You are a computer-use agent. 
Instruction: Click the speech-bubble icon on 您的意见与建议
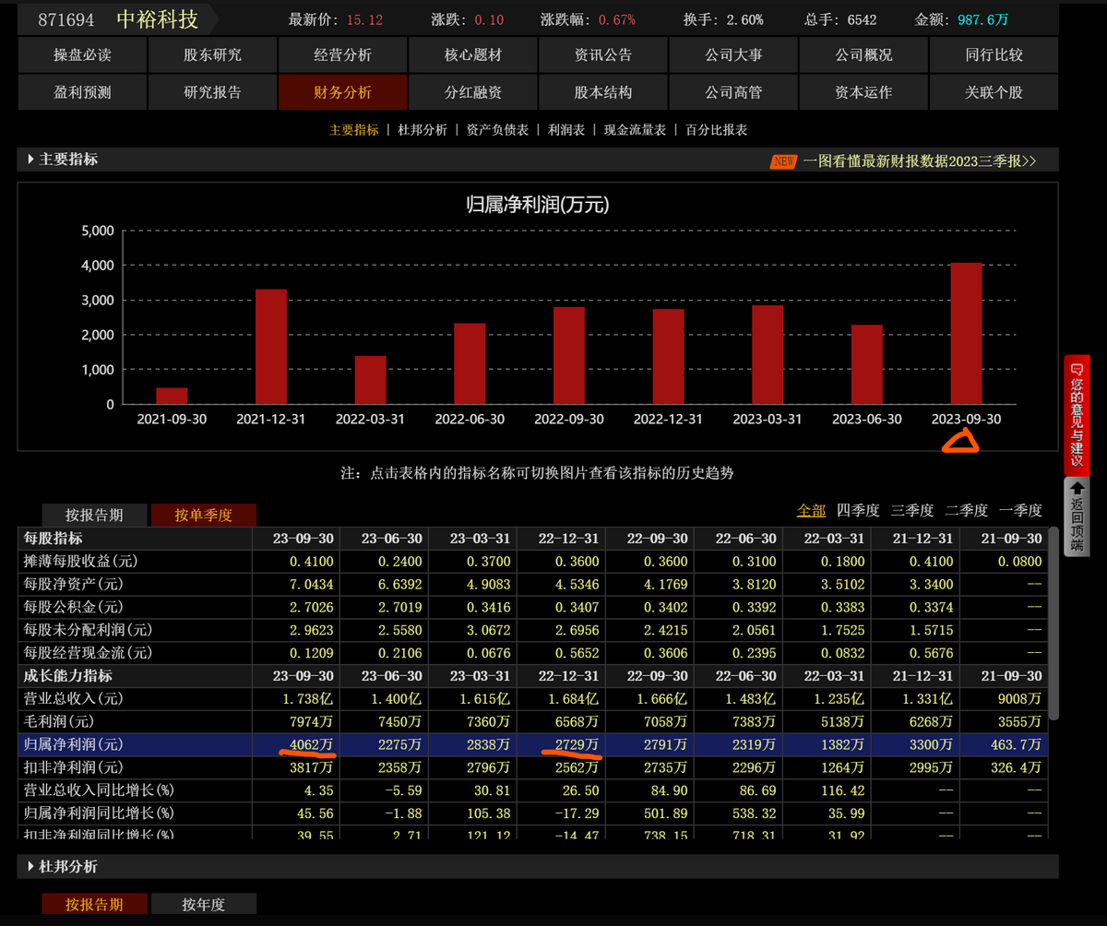point(1076,369)
